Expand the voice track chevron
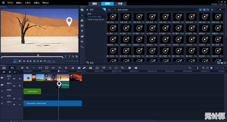This screenshot has width=227, height=122. coord(20,99)
